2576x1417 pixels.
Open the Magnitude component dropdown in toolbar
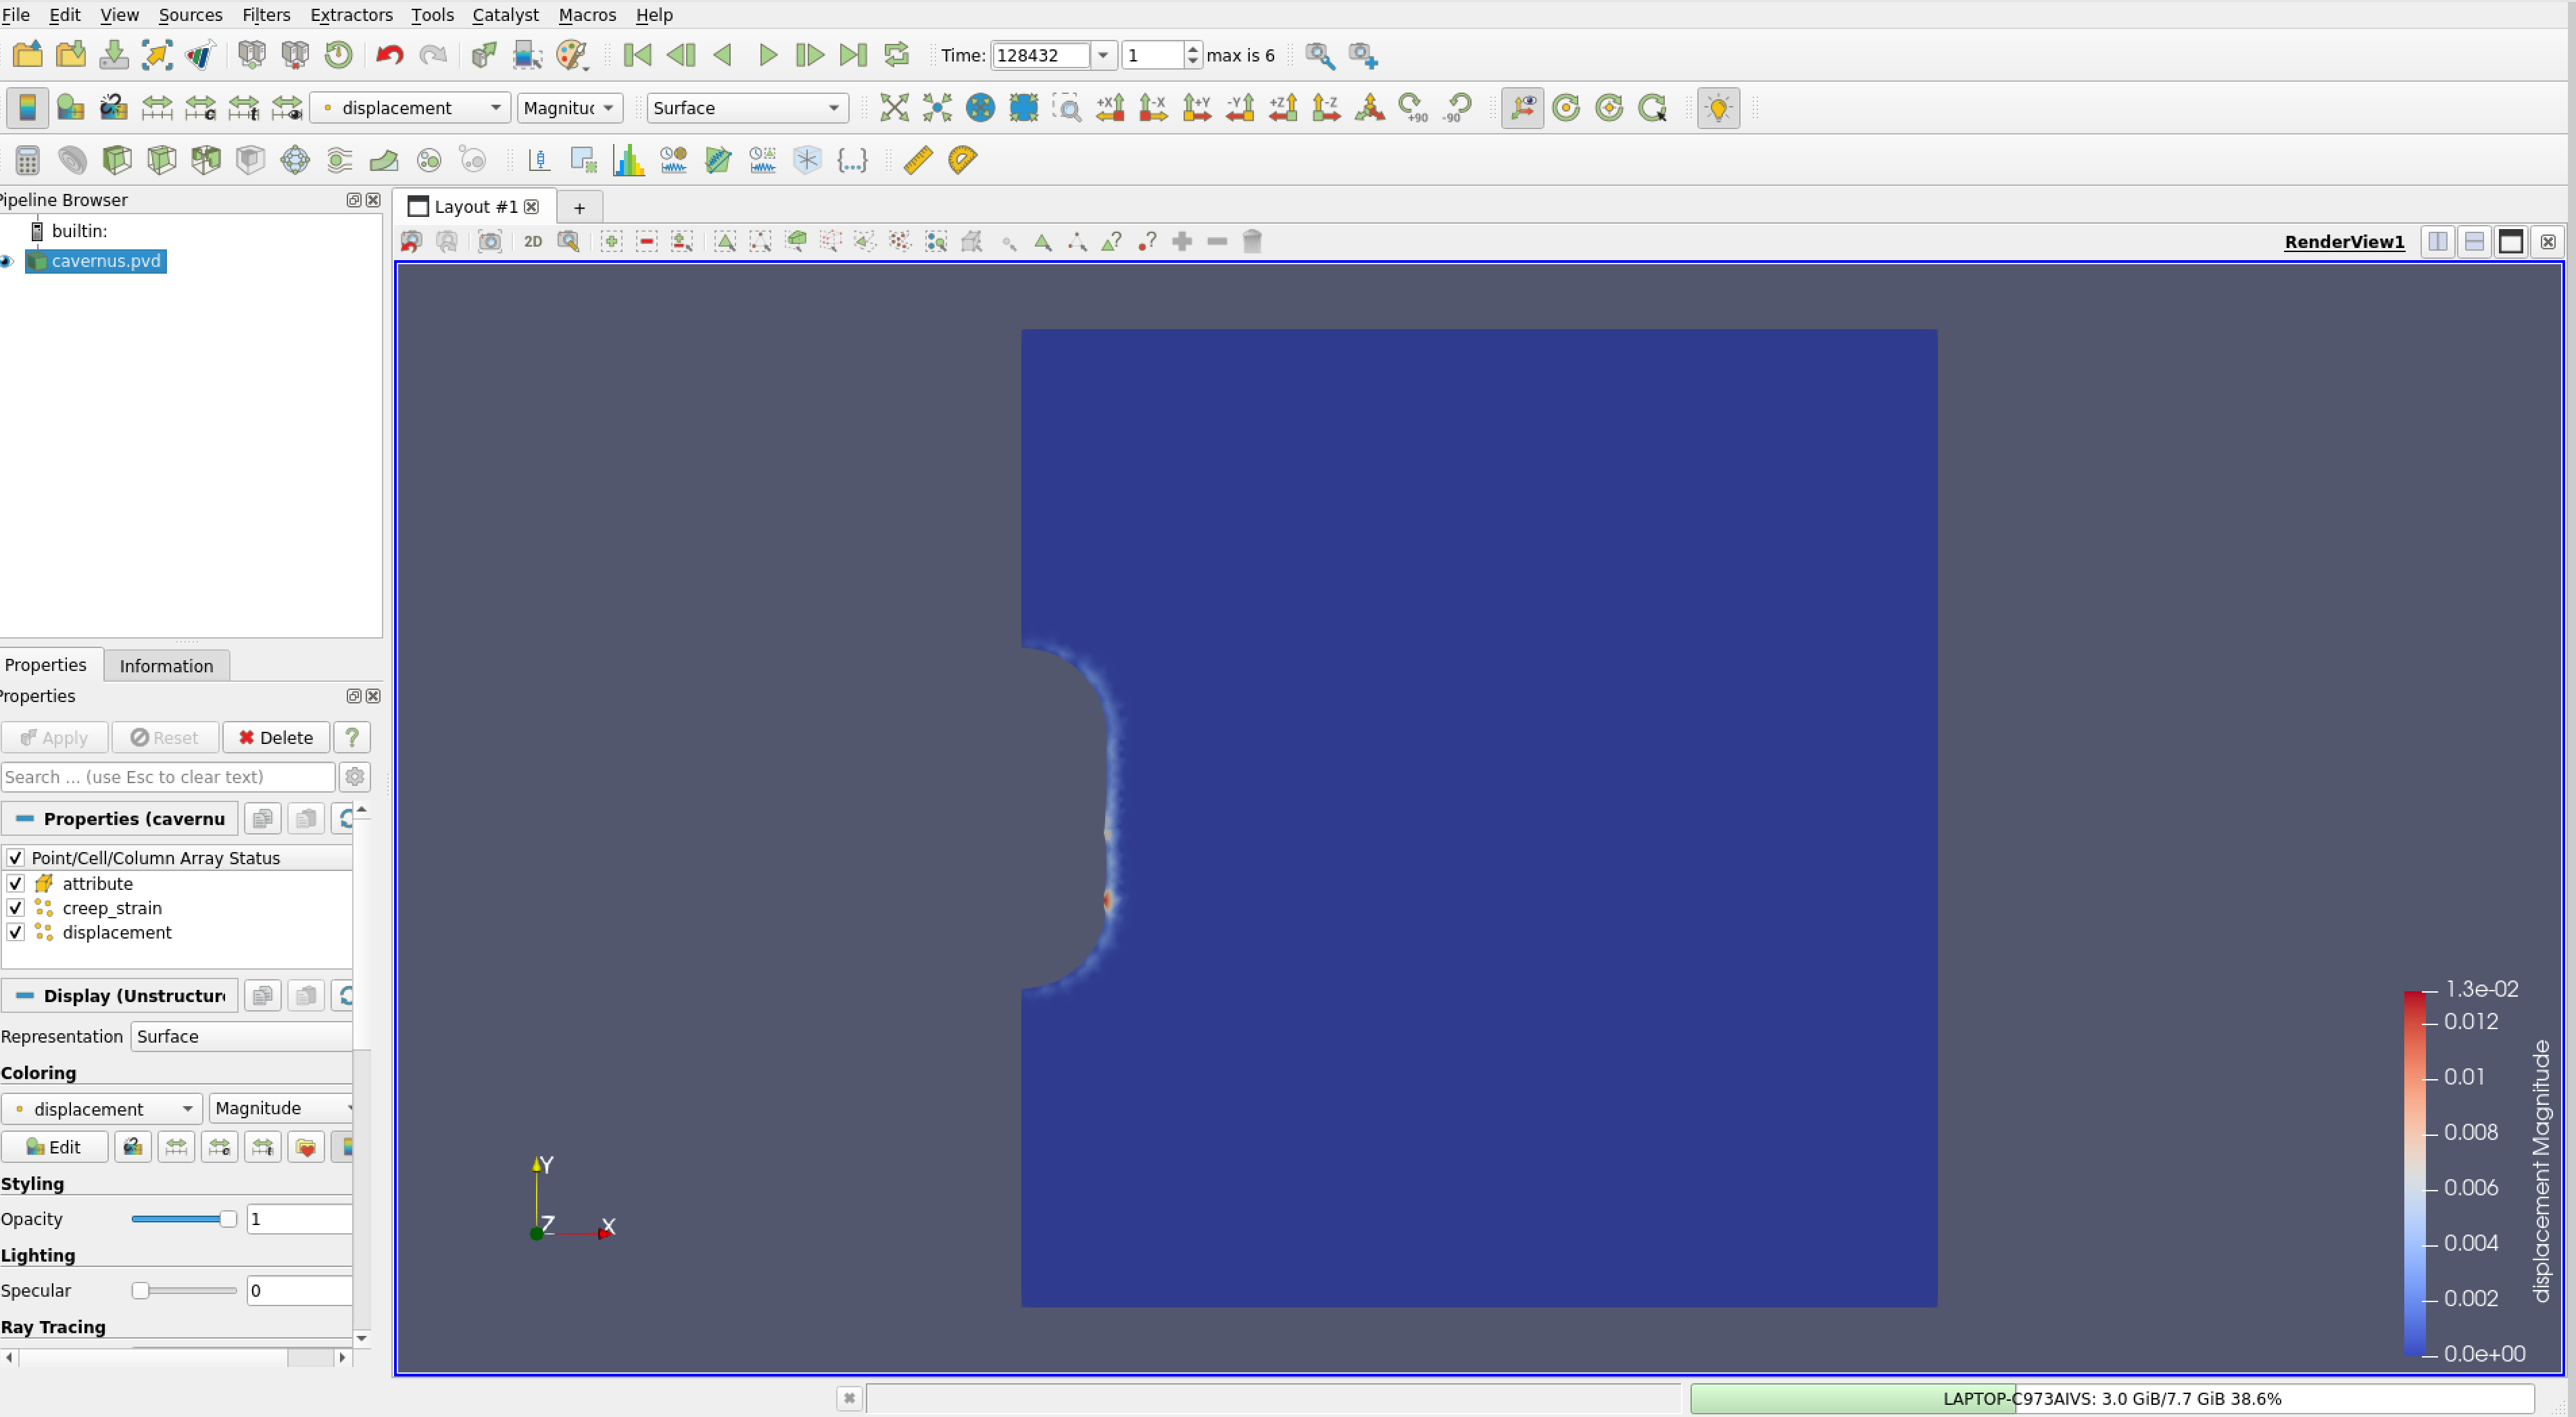pyautogui.click(x=569, y=107)
